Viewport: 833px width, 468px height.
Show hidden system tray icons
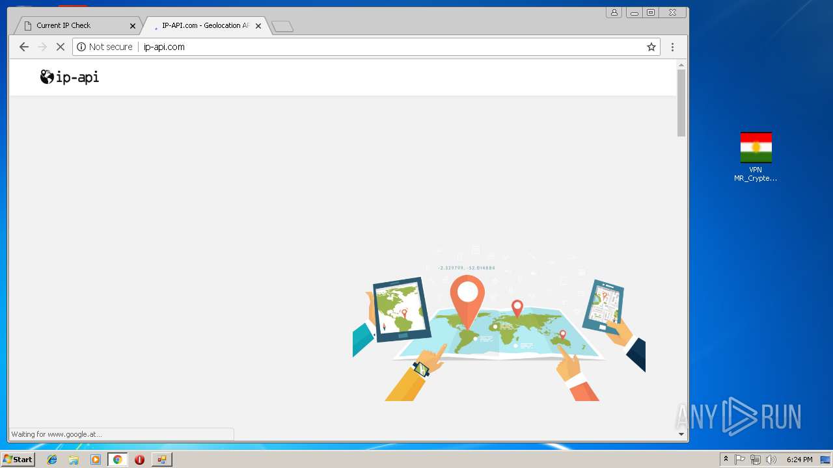pyautogui.click(x=726, y=460)
